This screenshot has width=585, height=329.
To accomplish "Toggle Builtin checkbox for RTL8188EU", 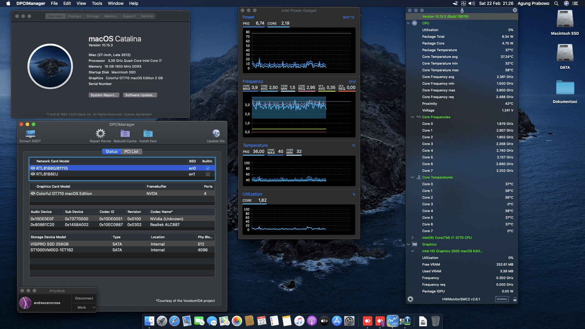I will 207,174.
